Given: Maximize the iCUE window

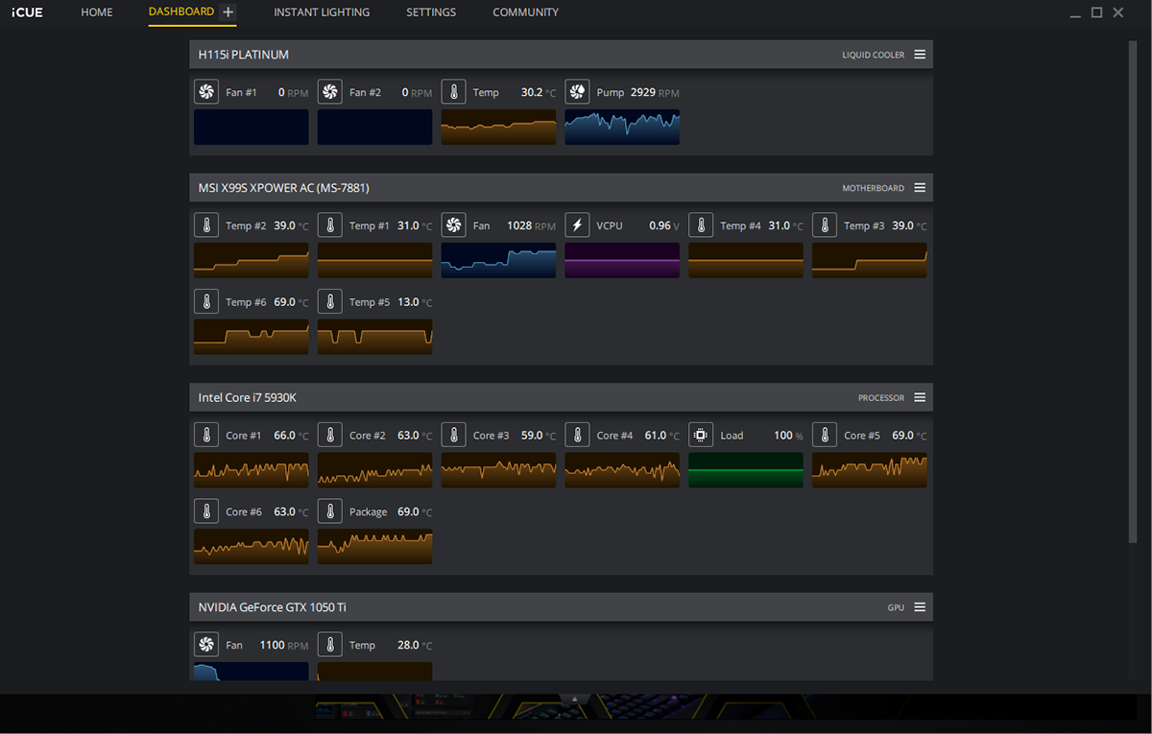Looking at the screenshot, I should [1097, 12].
